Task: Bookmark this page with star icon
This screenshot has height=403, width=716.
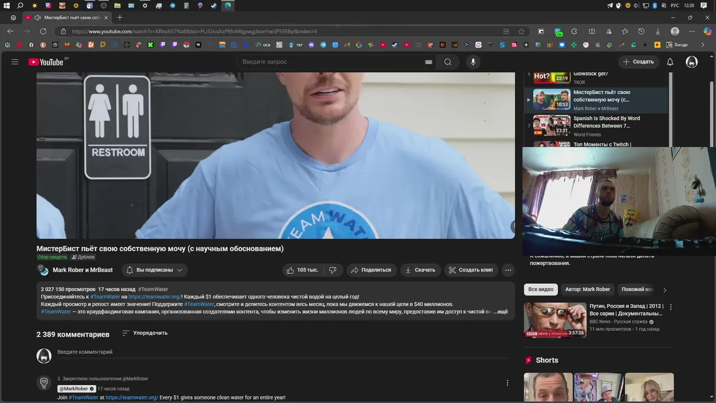Action: (x=521, y=31)
